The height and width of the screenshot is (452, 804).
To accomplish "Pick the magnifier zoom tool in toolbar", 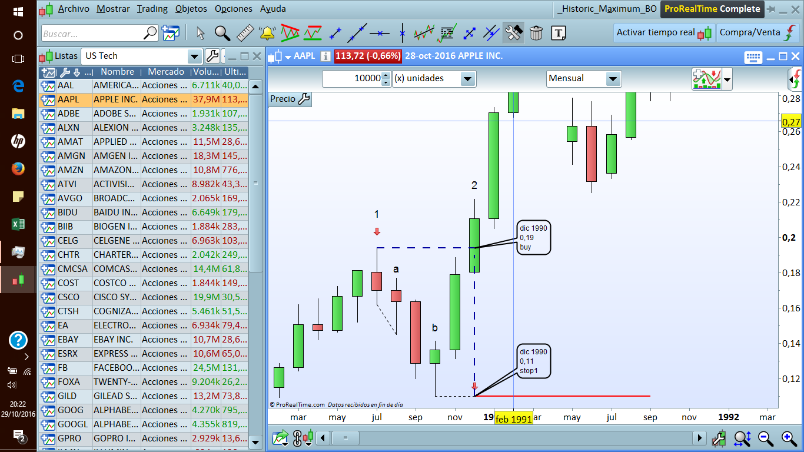I will 222,33.
